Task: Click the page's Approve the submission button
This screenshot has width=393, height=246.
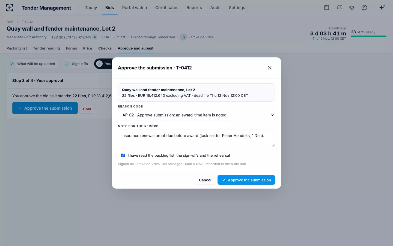Action: (x=45, y=108)
